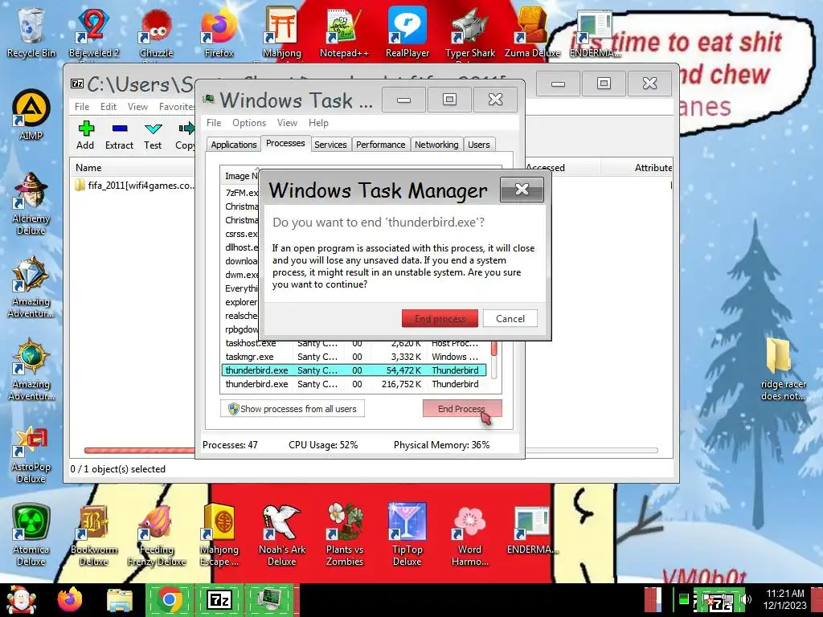This screenshot has height=617, width=823.
Task: Switch to the Networking tab
Action: coord(436,145)
